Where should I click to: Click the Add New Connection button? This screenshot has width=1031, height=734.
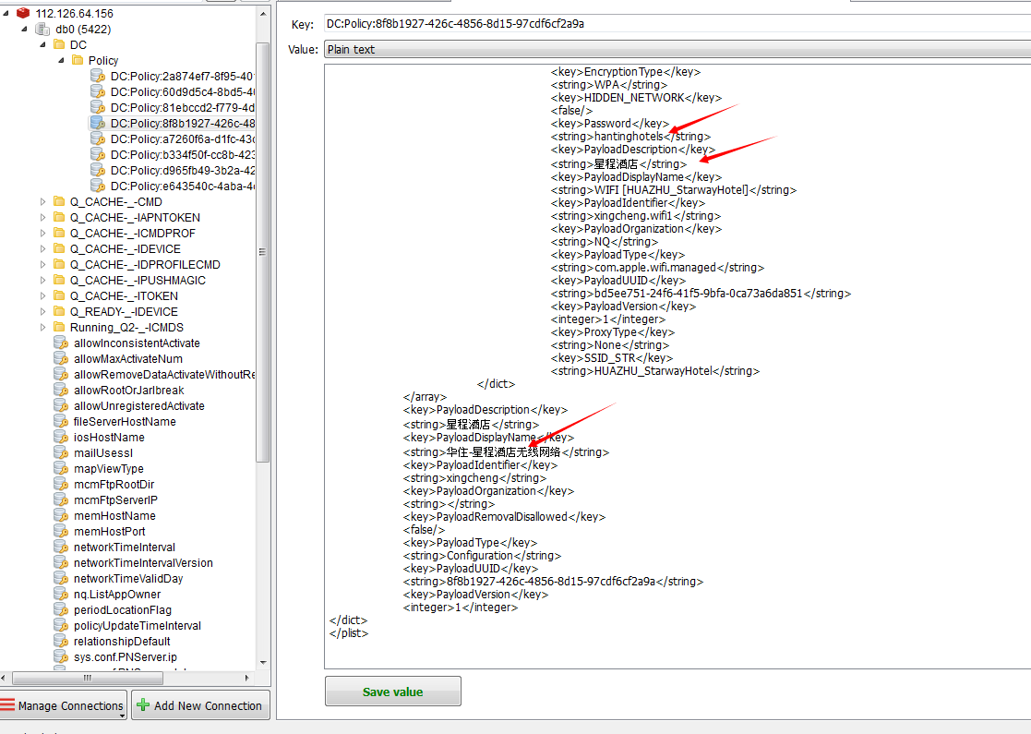pyautogui.click(x=200, y=705)
